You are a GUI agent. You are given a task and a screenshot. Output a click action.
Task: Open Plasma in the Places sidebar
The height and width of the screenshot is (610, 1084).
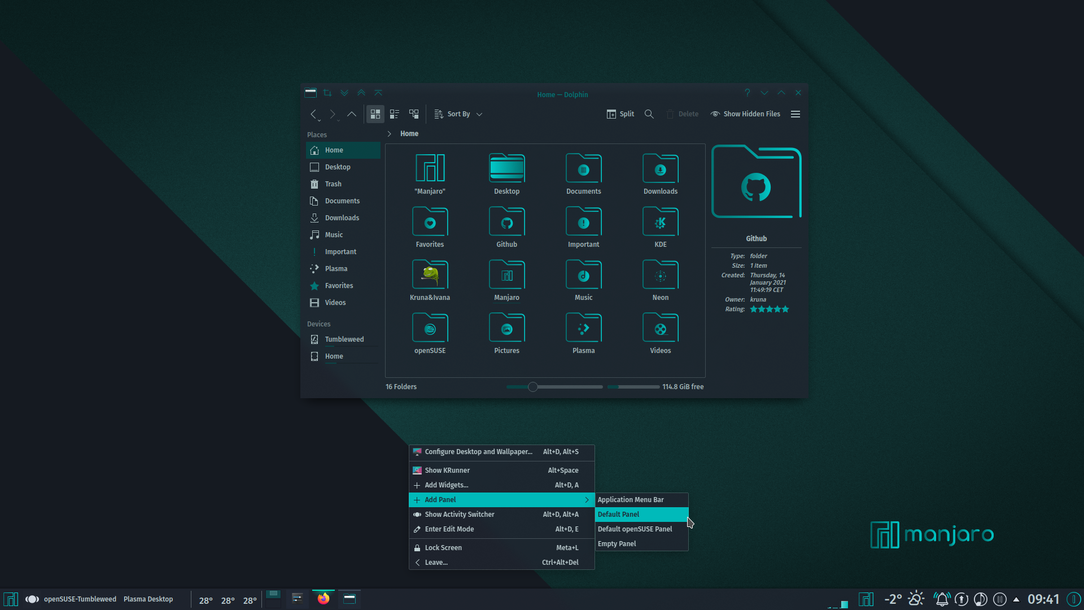pyautogui.click(x=343, y=269)
